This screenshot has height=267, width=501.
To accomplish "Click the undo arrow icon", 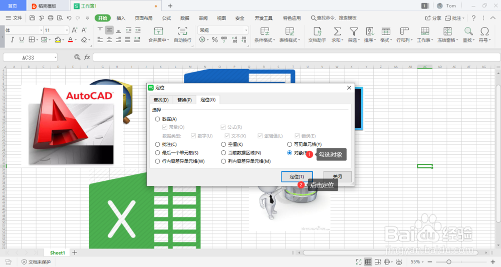I will (69, 18).
